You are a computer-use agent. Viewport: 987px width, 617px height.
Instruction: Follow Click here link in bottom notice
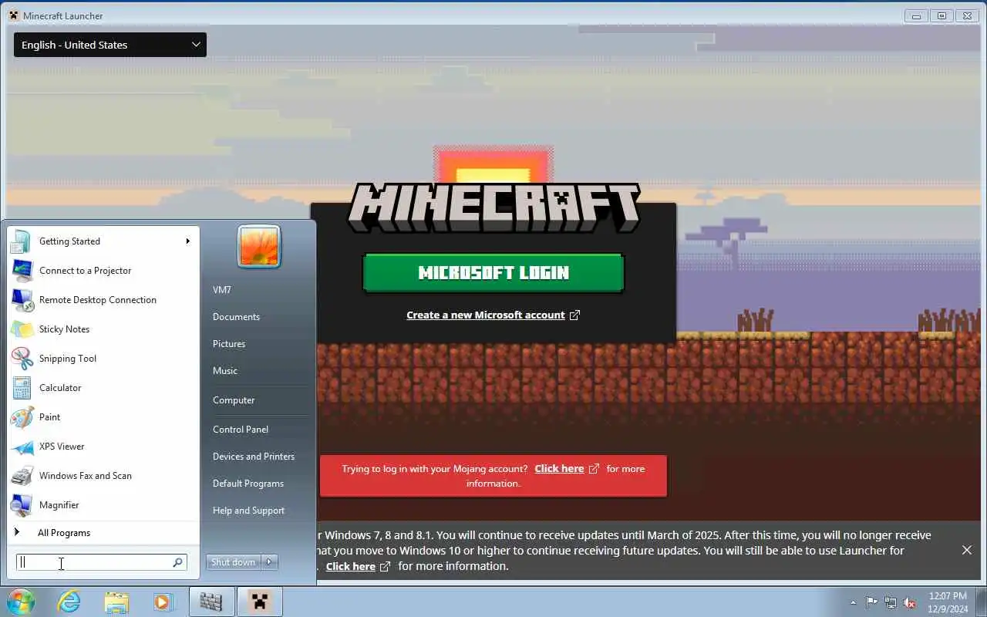(x=350, y=566)
